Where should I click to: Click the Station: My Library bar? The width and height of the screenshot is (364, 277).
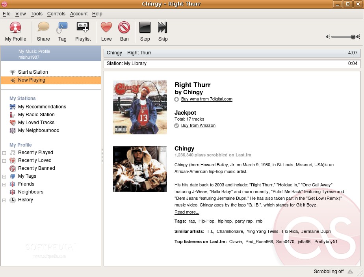[x=232, y=63]
